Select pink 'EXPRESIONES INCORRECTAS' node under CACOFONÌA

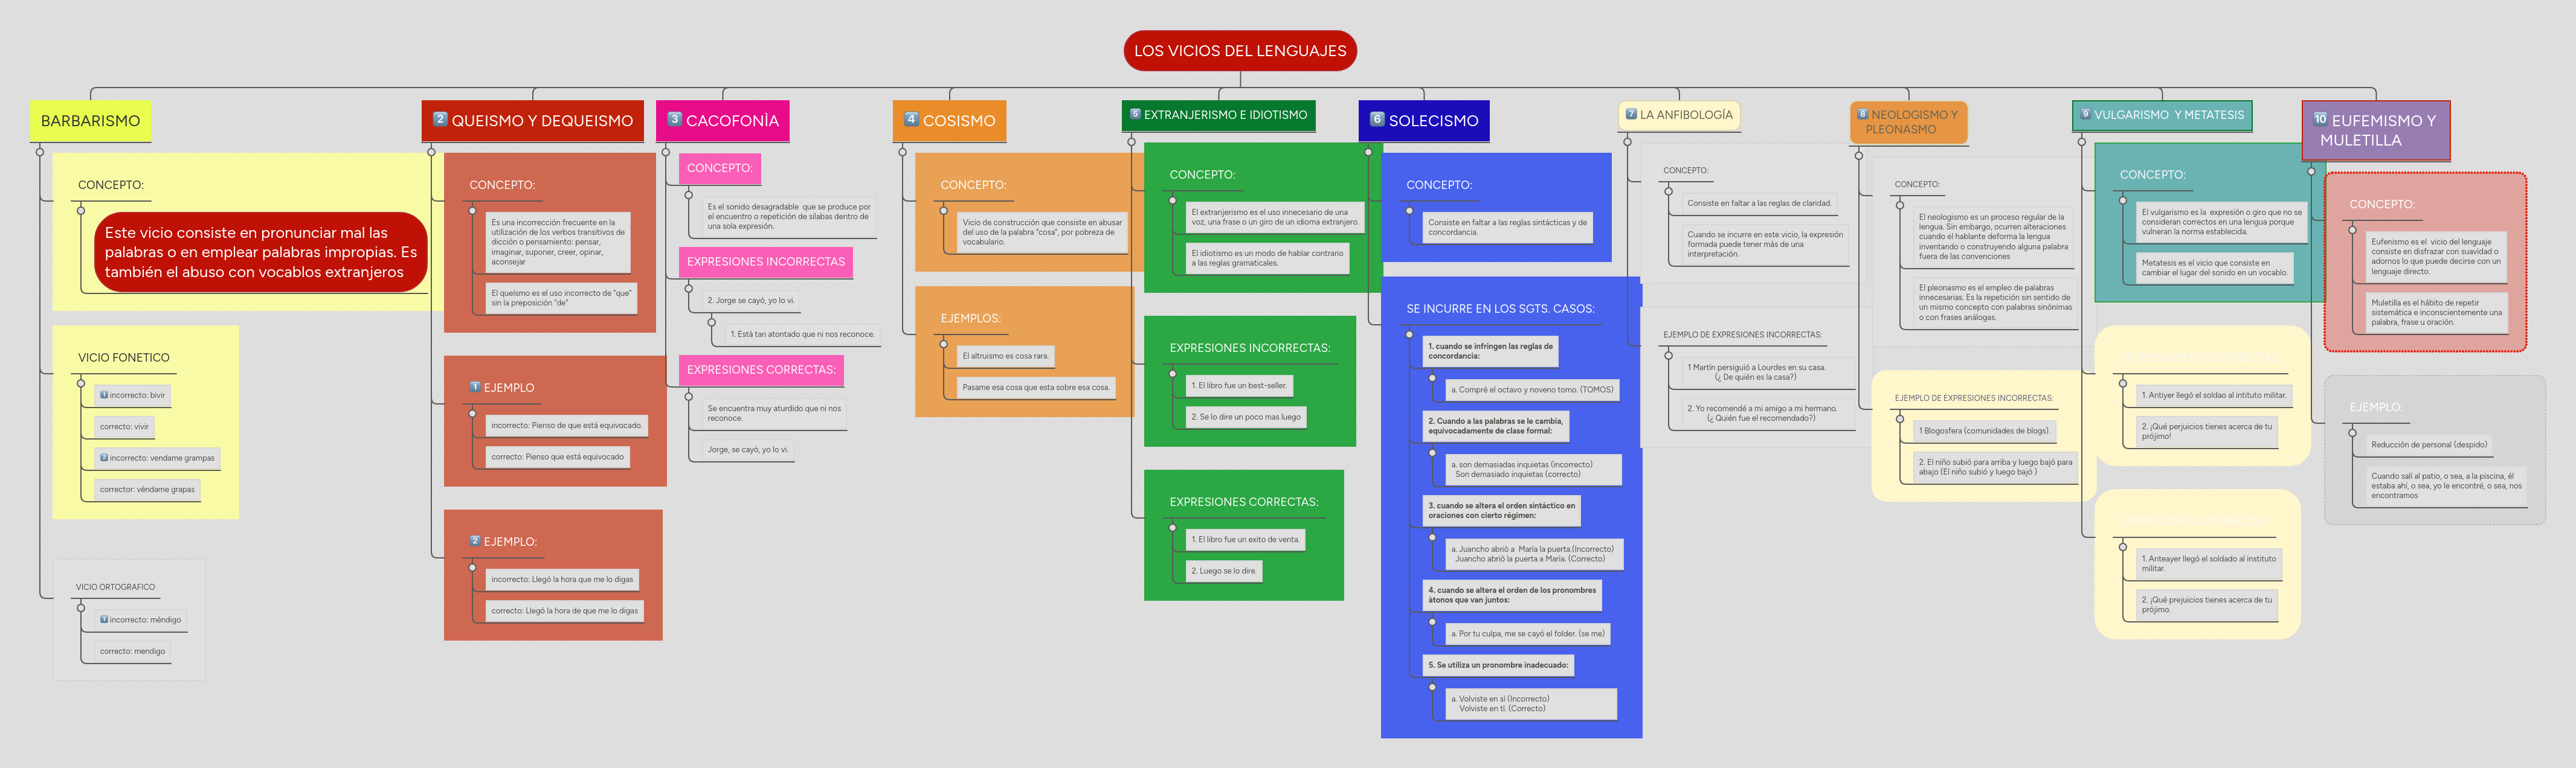point(766,262)
